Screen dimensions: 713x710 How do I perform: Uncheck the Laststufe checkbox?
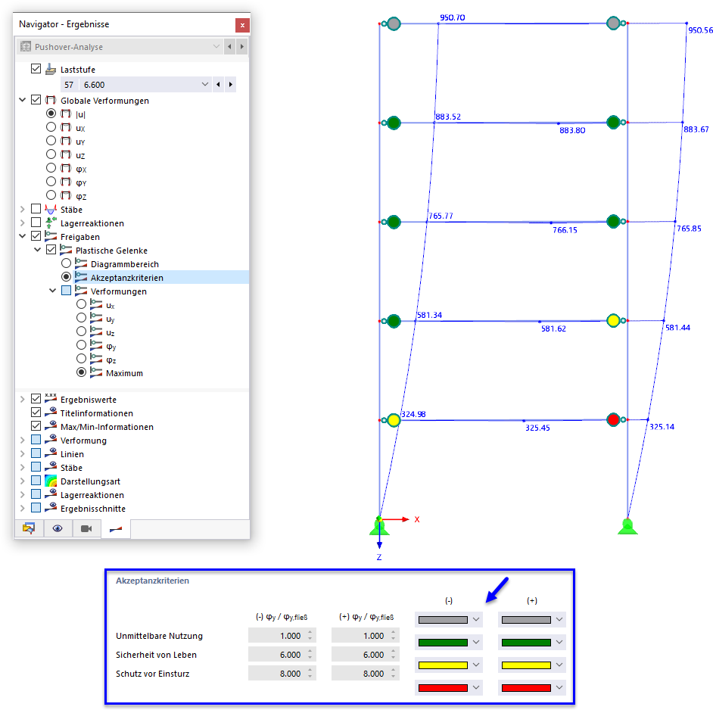pos(36,69)
